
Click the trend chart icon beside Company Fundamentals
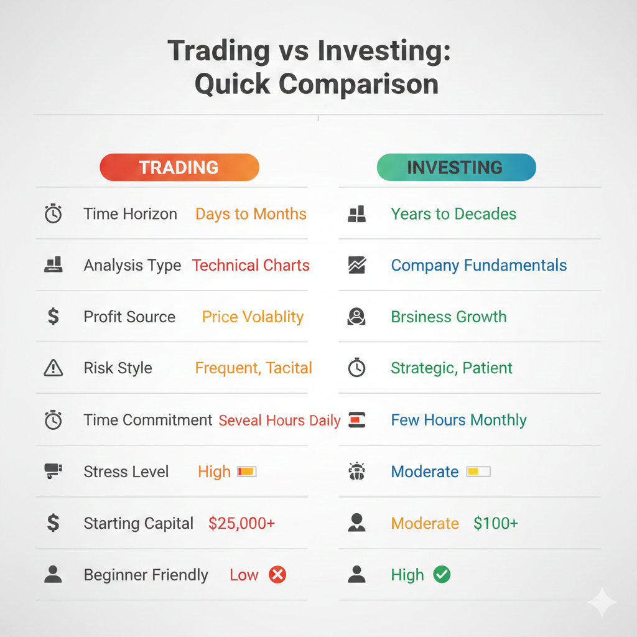356,266
